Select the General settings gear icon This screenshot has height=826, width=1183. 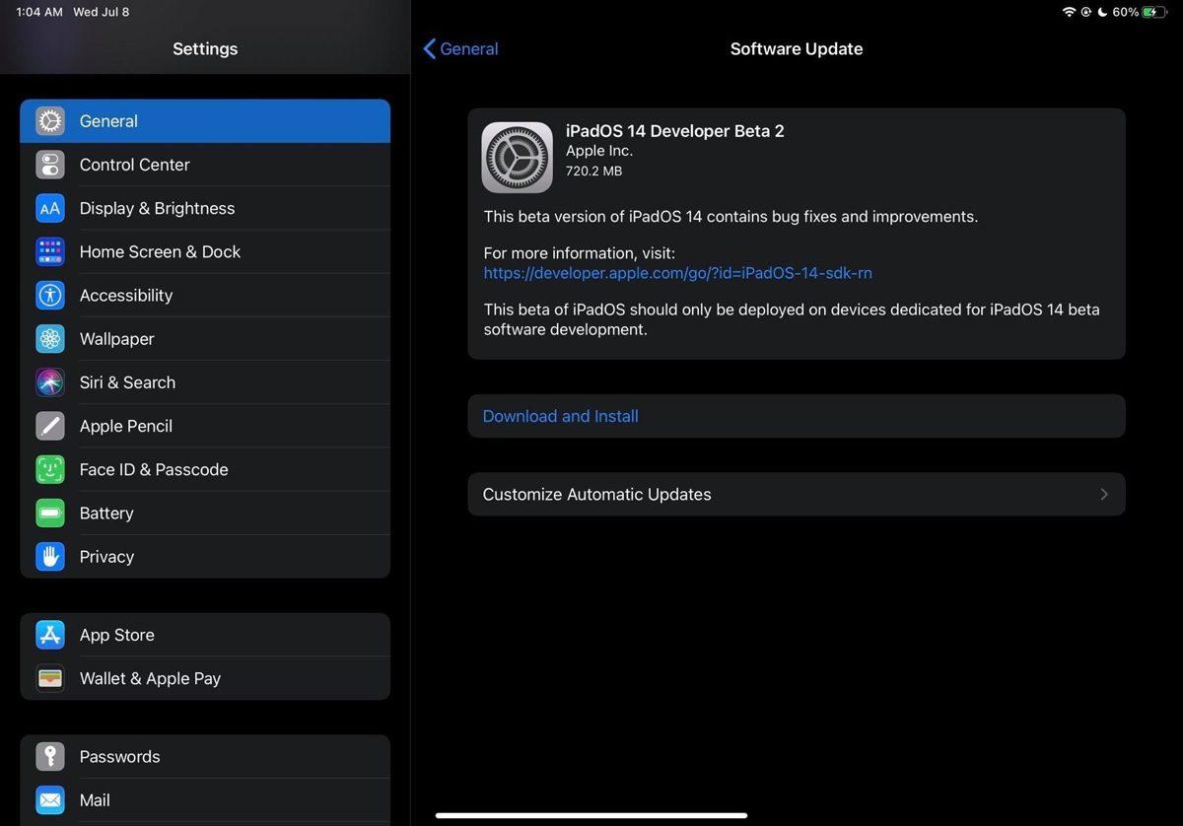click(50, 120)
